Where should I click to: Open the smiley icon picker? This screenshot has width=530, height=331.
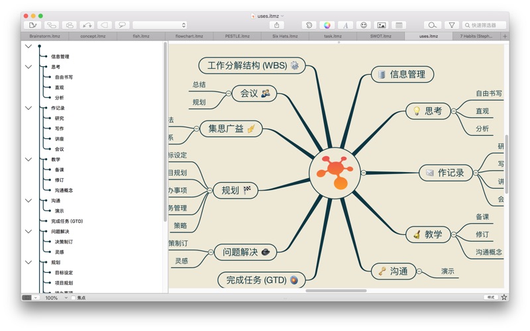[364, 25]
